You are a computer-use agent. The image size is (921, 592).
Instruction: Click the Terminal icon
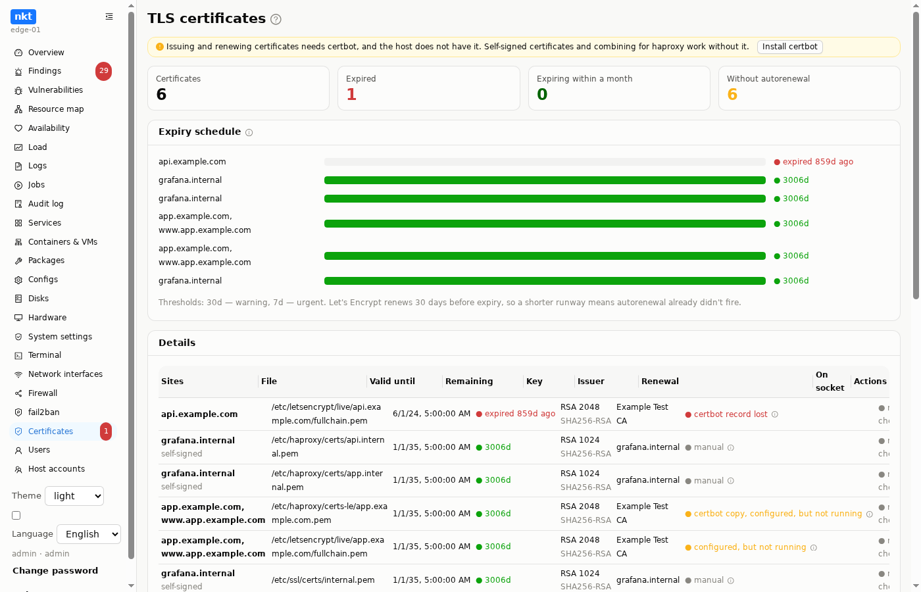coord(18,355)
